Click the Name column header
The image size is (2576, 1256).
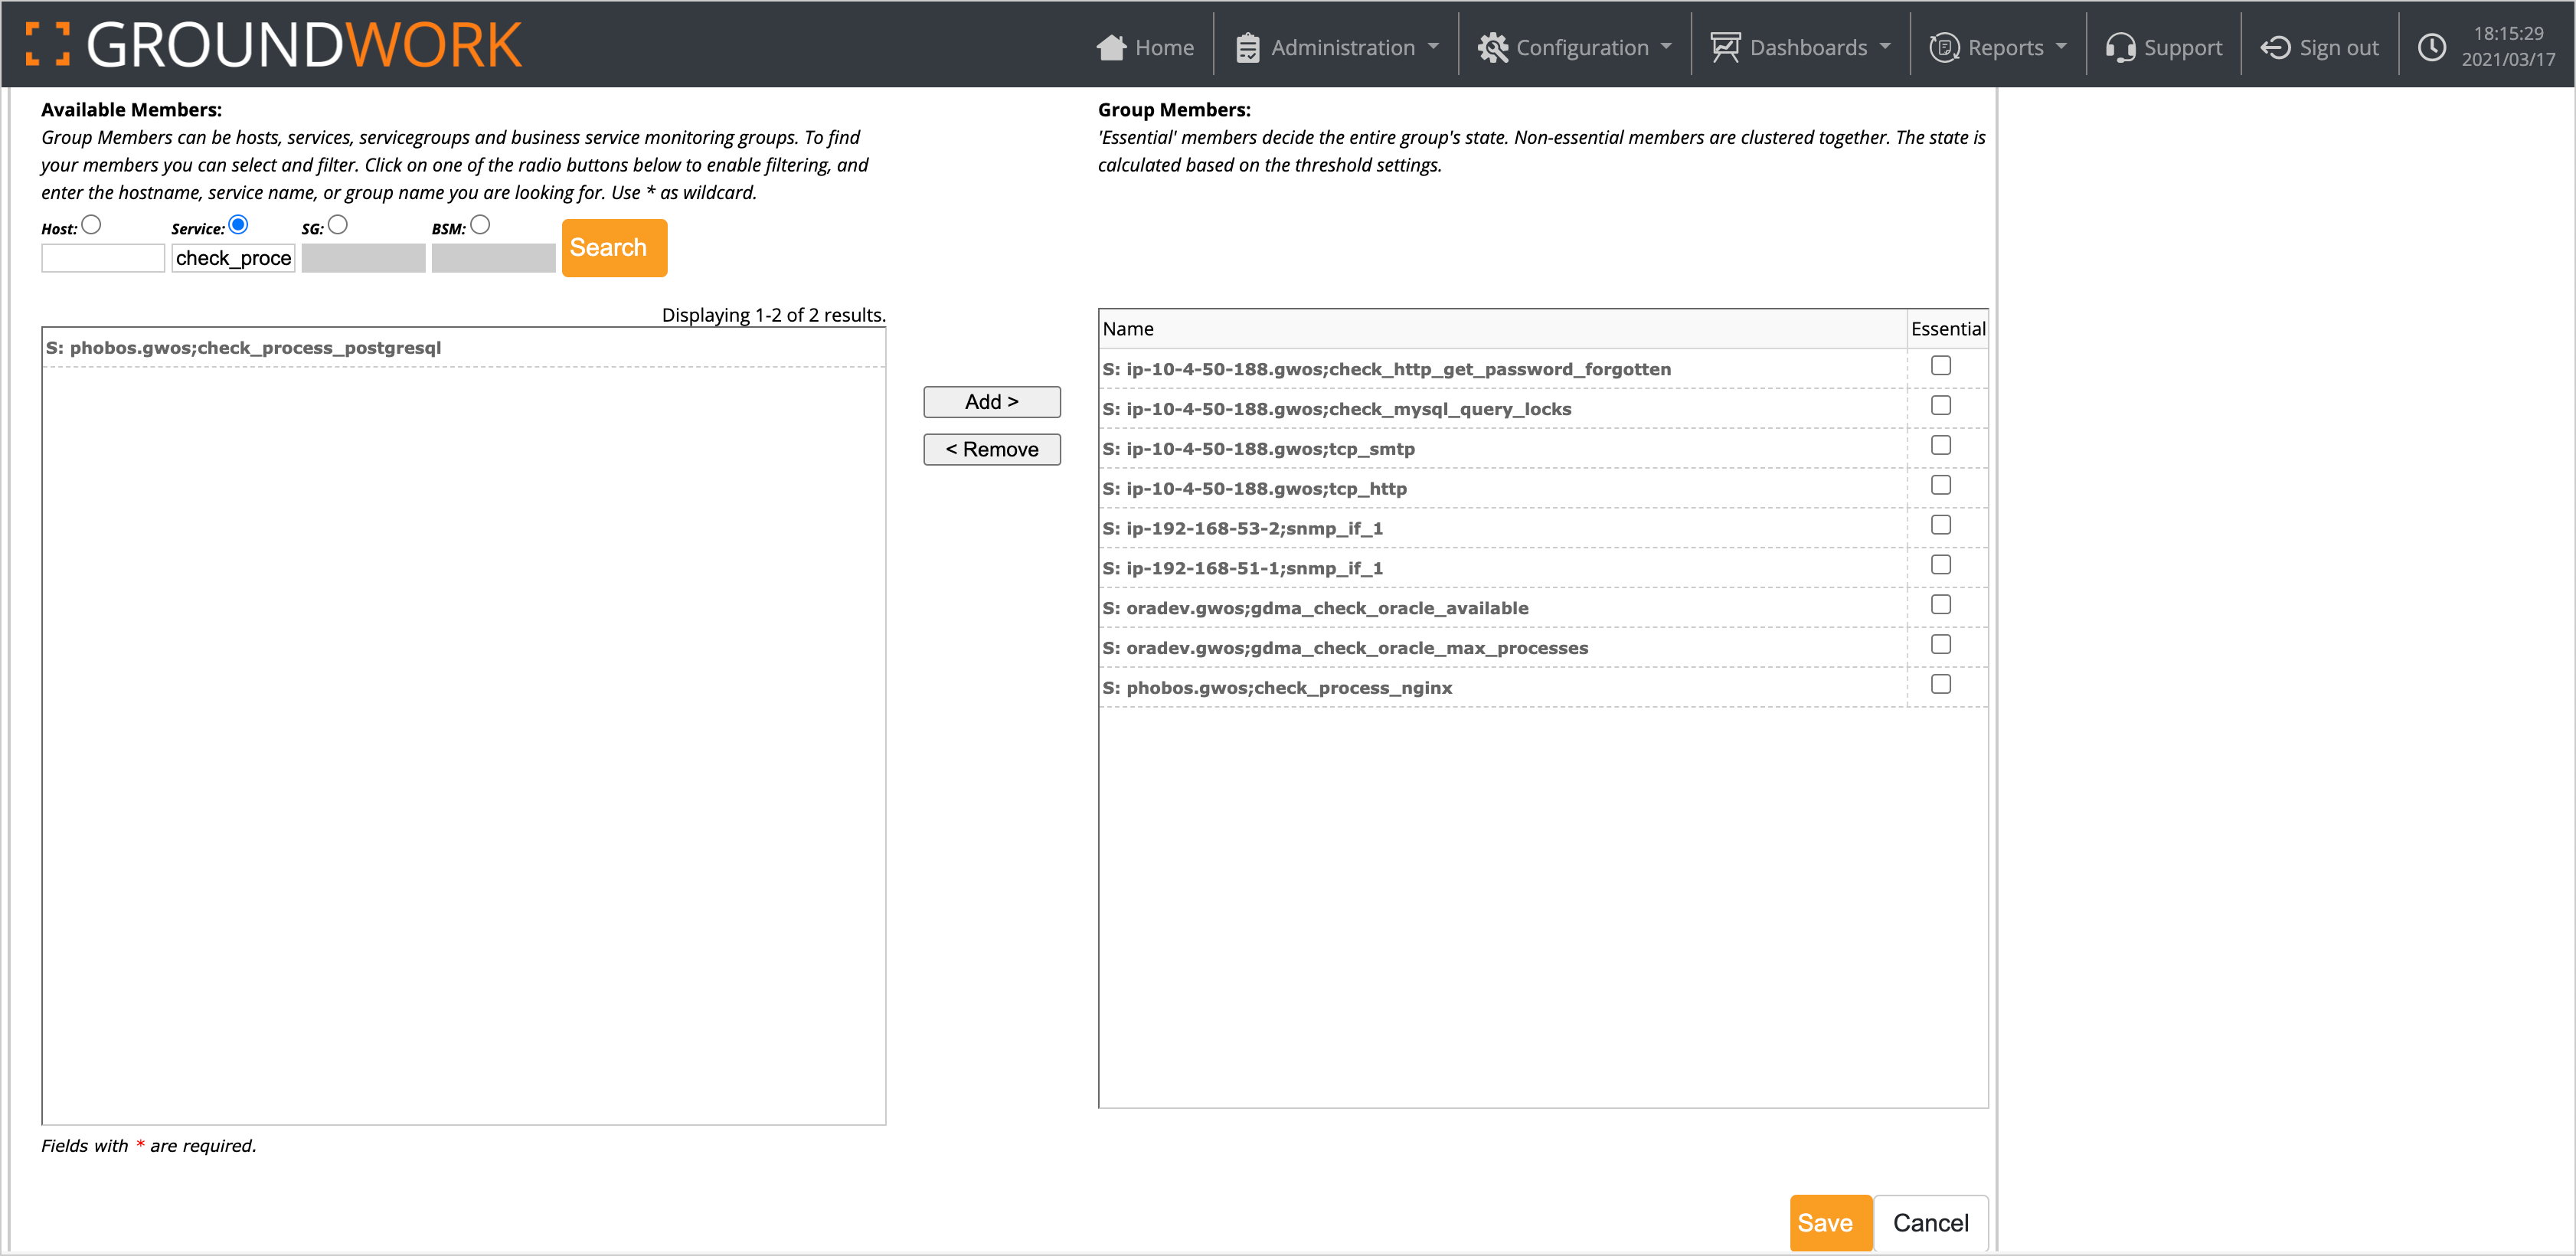(x=1503, y=329)
